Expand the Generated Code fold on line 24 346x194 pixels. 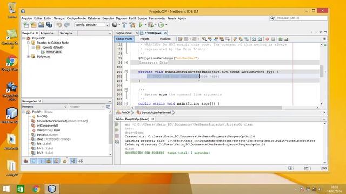pyautogui.click(x=126, y=63)
